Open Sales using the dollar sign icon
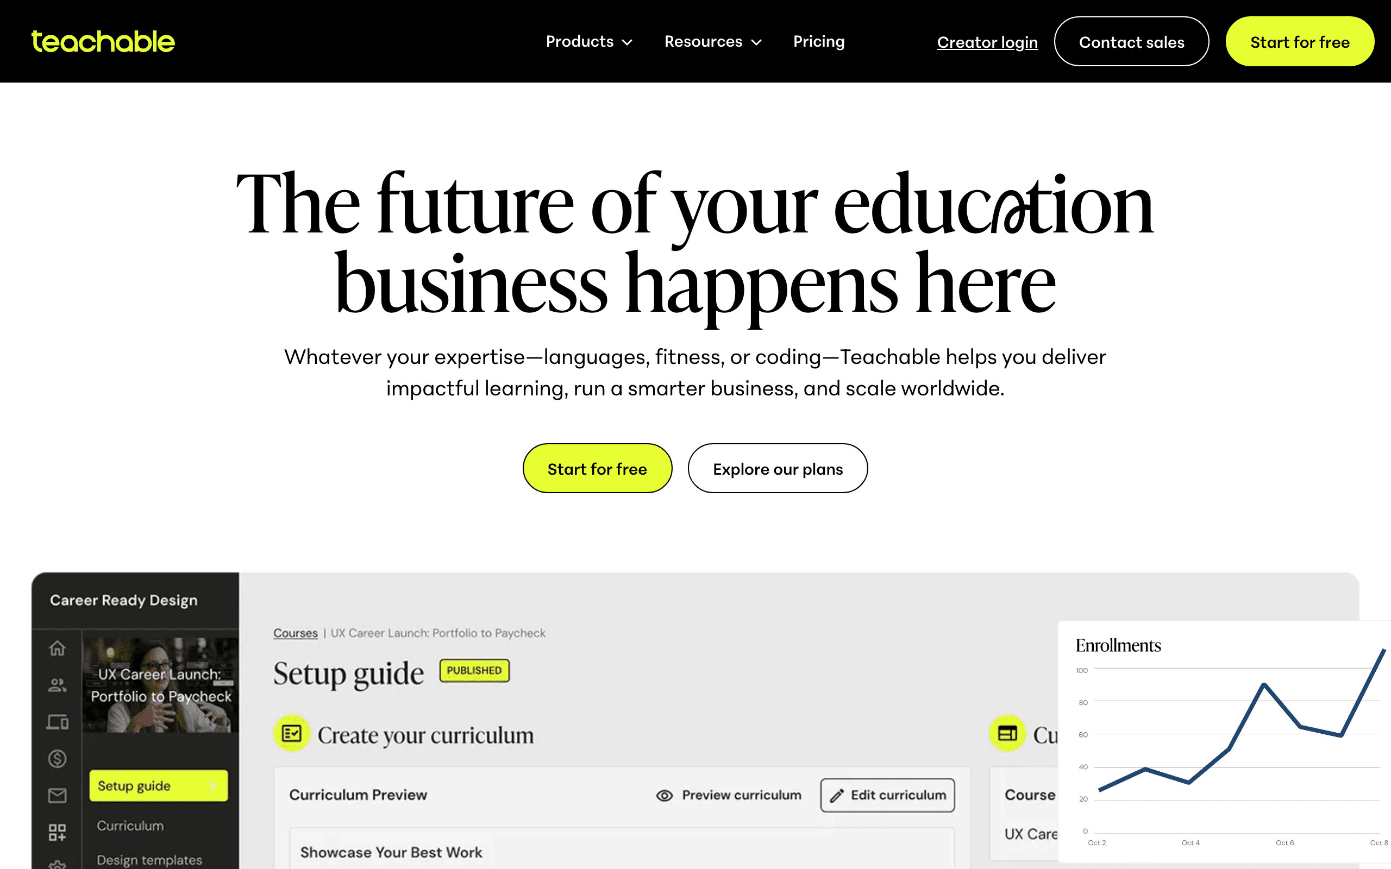 tap(57, 759)
